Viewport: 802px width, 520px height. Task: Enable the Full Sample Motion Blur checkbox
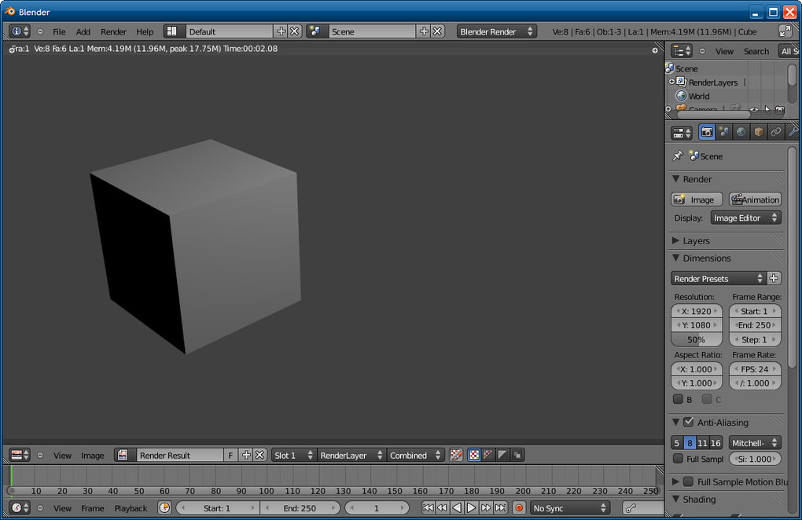coord(688,482)
